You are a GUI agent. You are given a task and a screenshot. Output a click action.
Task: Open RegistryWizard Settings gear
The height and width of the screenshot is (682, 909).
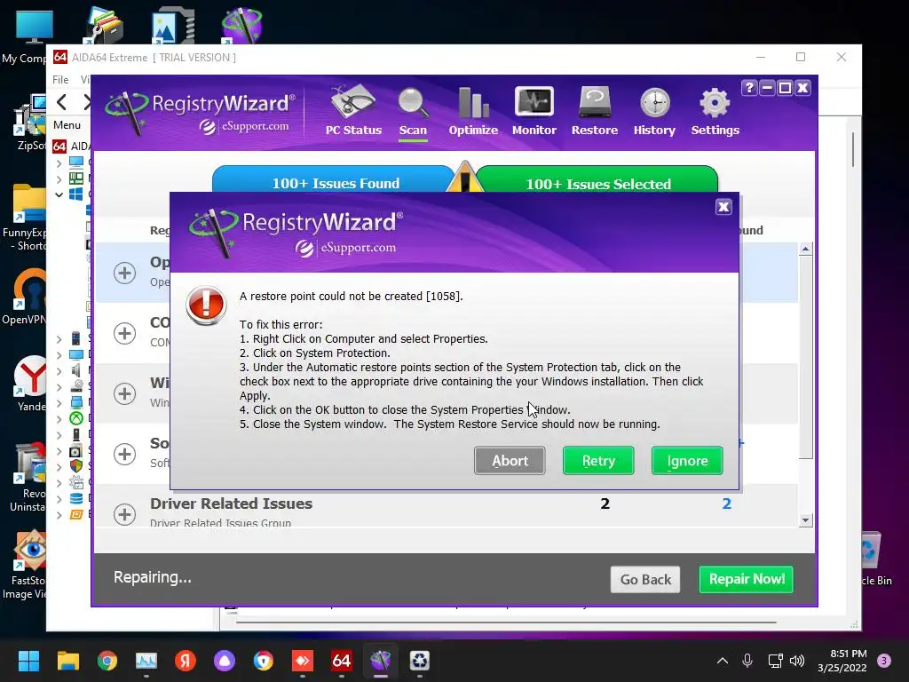pyautogui.click(x=715, y=111)
